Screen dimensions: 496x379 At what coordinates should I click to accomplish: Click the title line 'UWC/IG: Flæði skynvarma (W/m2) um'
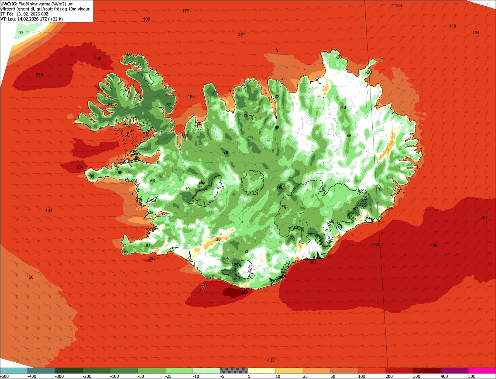click(38, 3)
